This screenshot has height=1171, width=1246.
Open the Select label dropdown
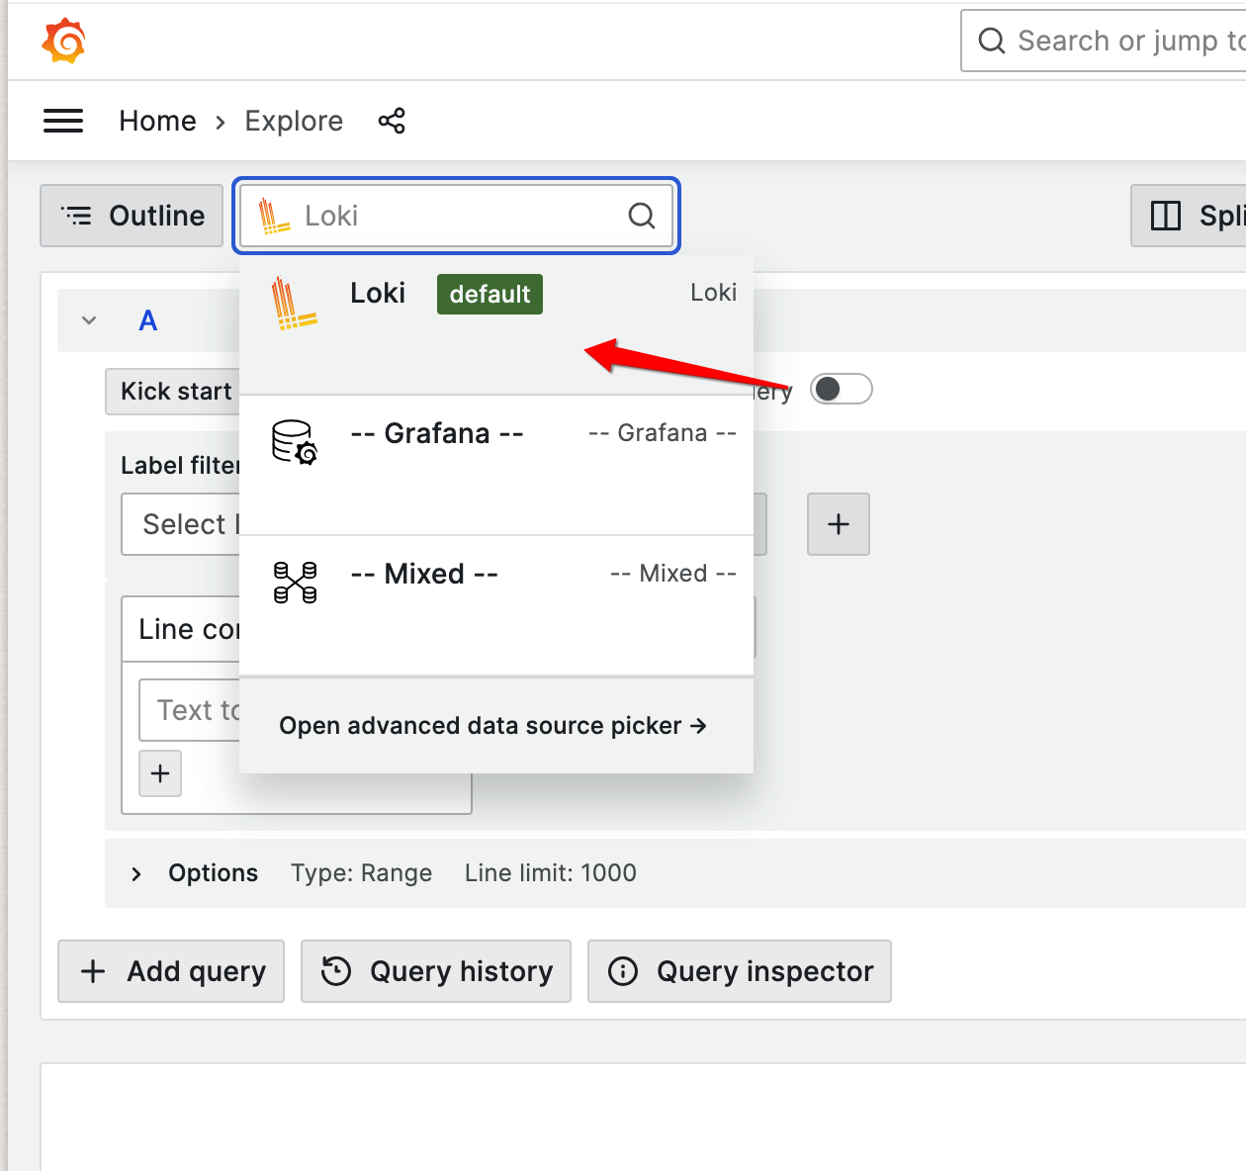[181, 524]
